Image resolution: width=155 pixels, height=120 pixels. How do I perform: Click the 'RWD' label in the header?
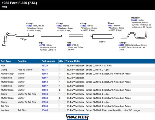coord(4,7)
